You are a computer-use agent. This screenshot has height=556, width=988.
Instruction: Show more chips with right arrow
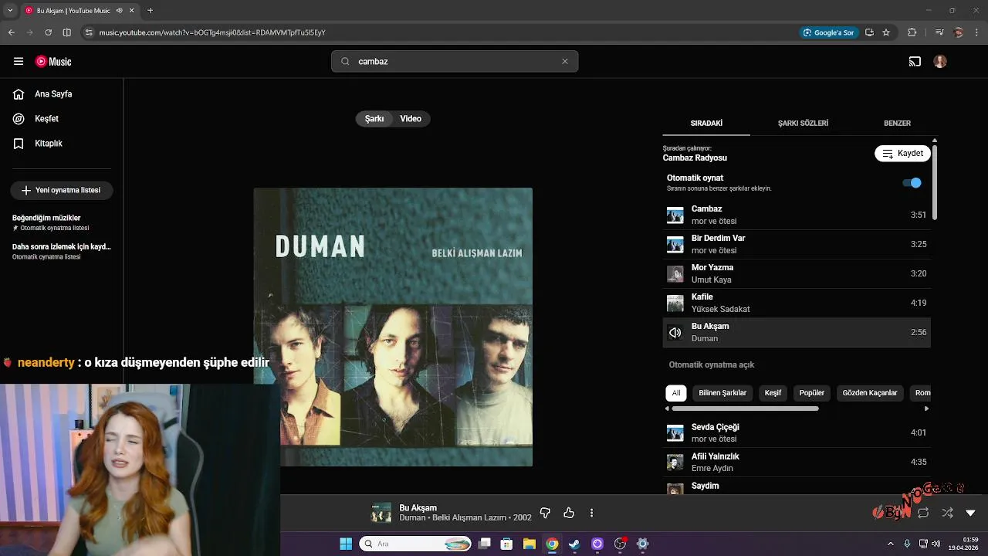click(x=926, y=409)
